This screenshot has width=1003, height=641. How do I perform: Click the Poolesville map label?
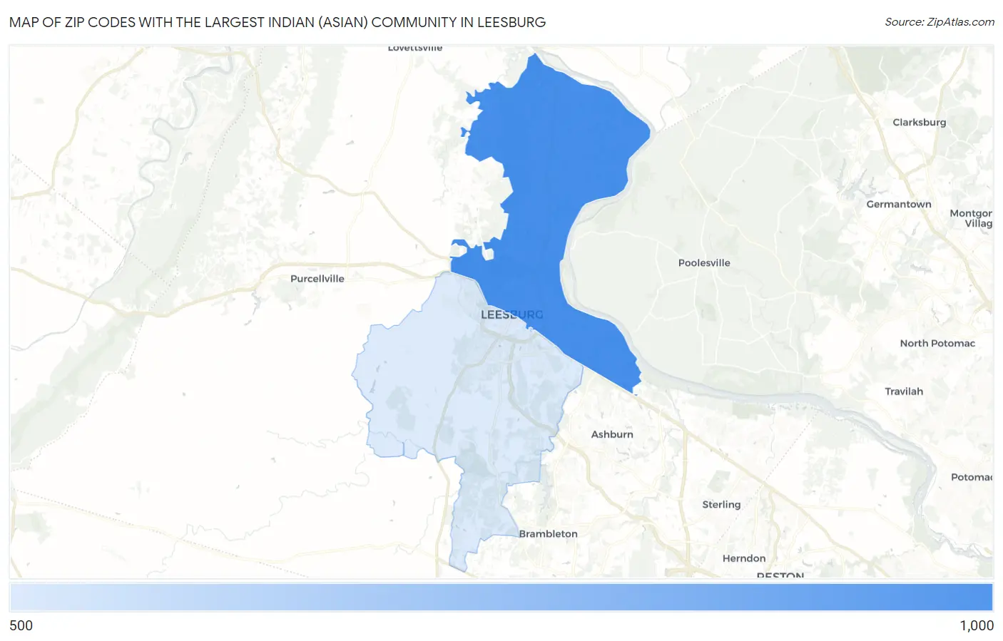tap(704, 263)
